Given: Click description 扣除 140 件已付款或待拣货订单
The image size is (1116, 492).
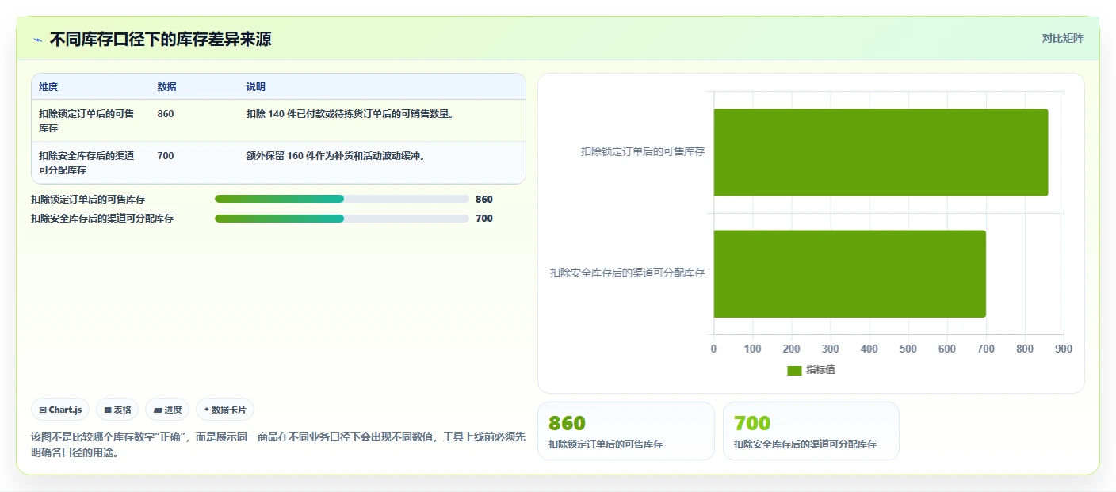Looking at the screenshot, I should pyautogui.click(x=350, y=114).
